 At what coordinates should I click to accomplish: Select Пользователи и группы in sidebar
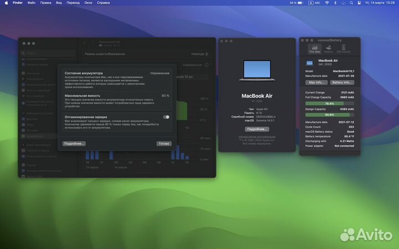[39, 157]
